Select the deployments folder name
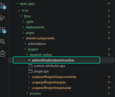115x97 pixels. (x=35, y=27)
